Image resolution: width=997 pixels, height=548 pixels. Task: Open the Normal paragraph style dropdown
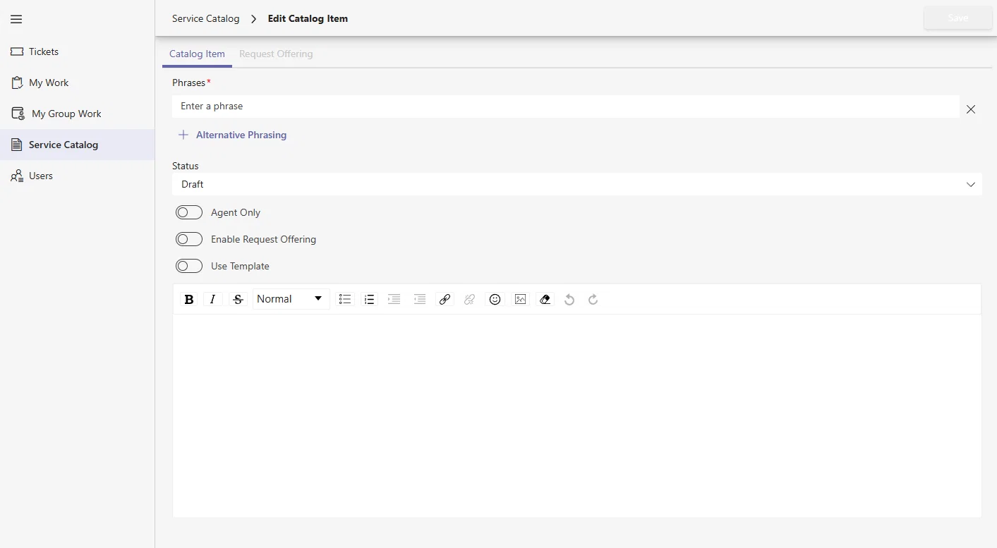click(291, 299)
